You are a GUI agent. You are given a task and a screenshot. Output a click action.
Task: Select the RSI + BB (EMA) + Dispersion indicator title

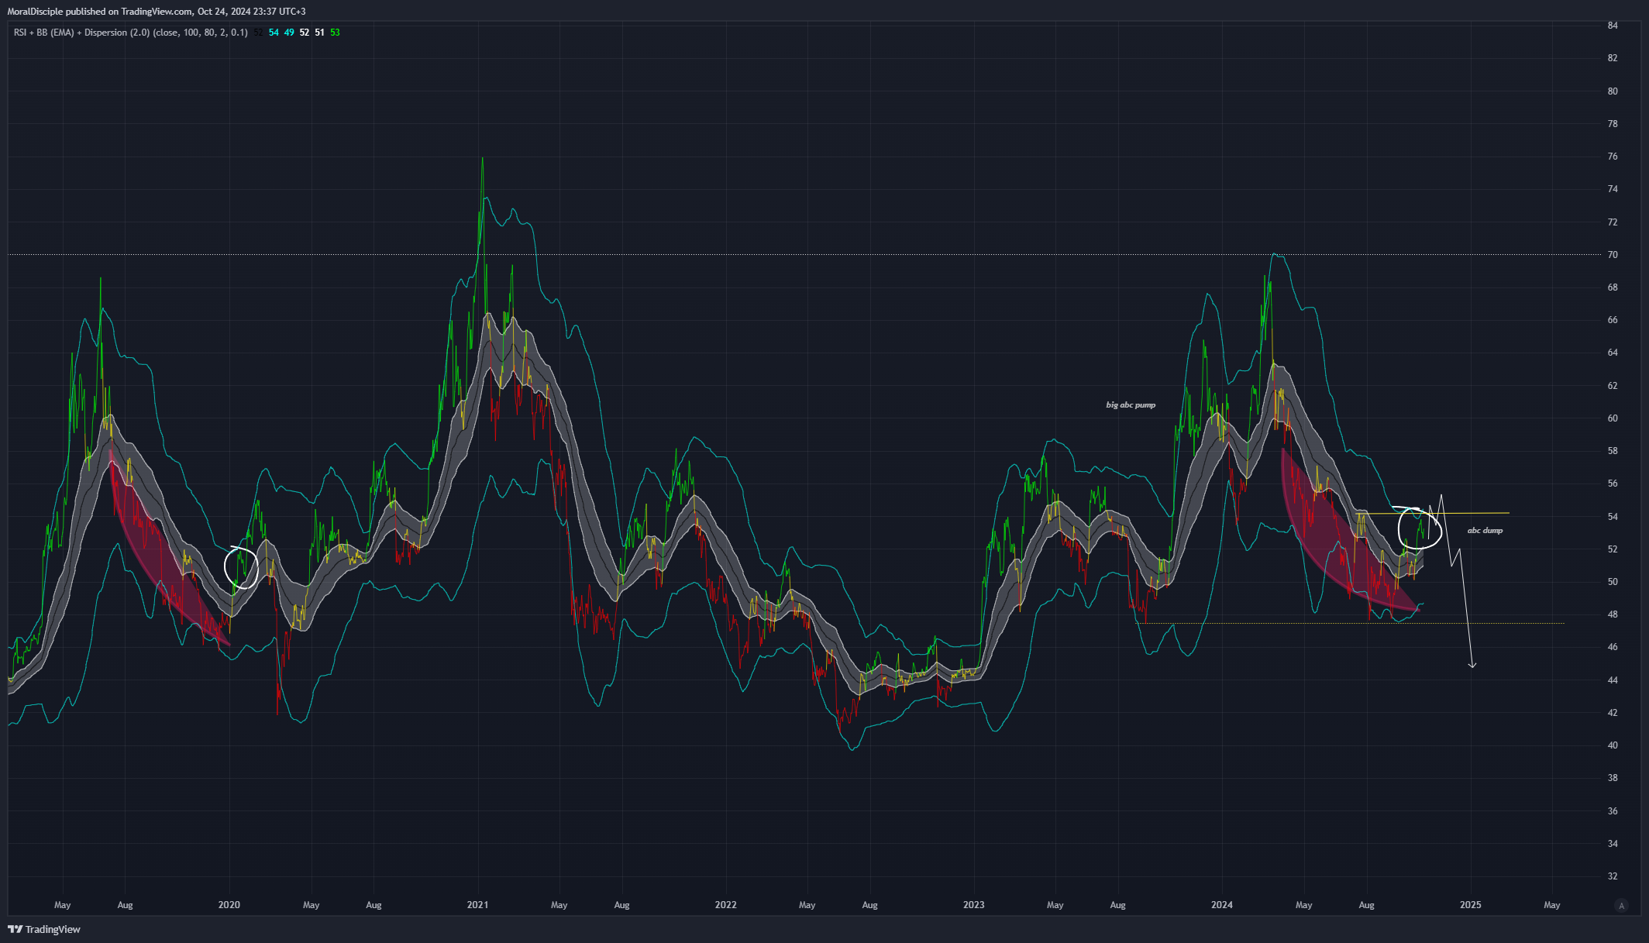click(x=81, y=33)
